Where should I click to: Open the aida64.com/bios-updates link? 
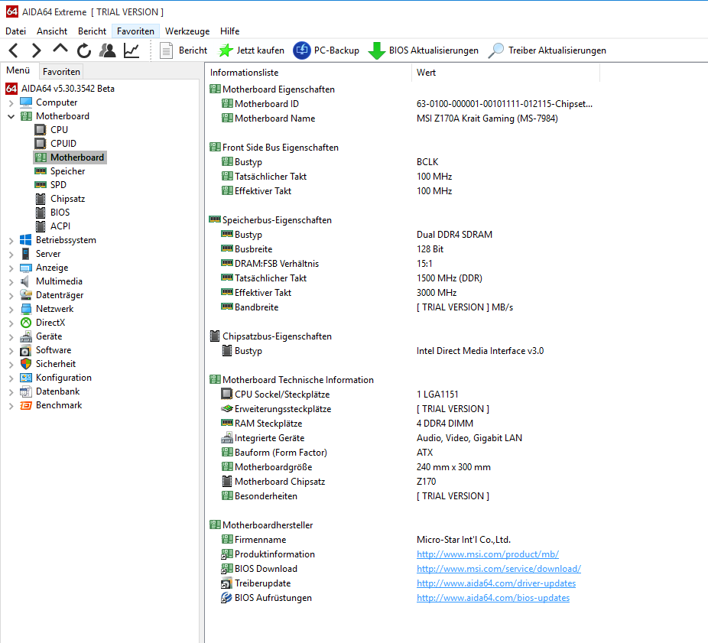point(493,597)
